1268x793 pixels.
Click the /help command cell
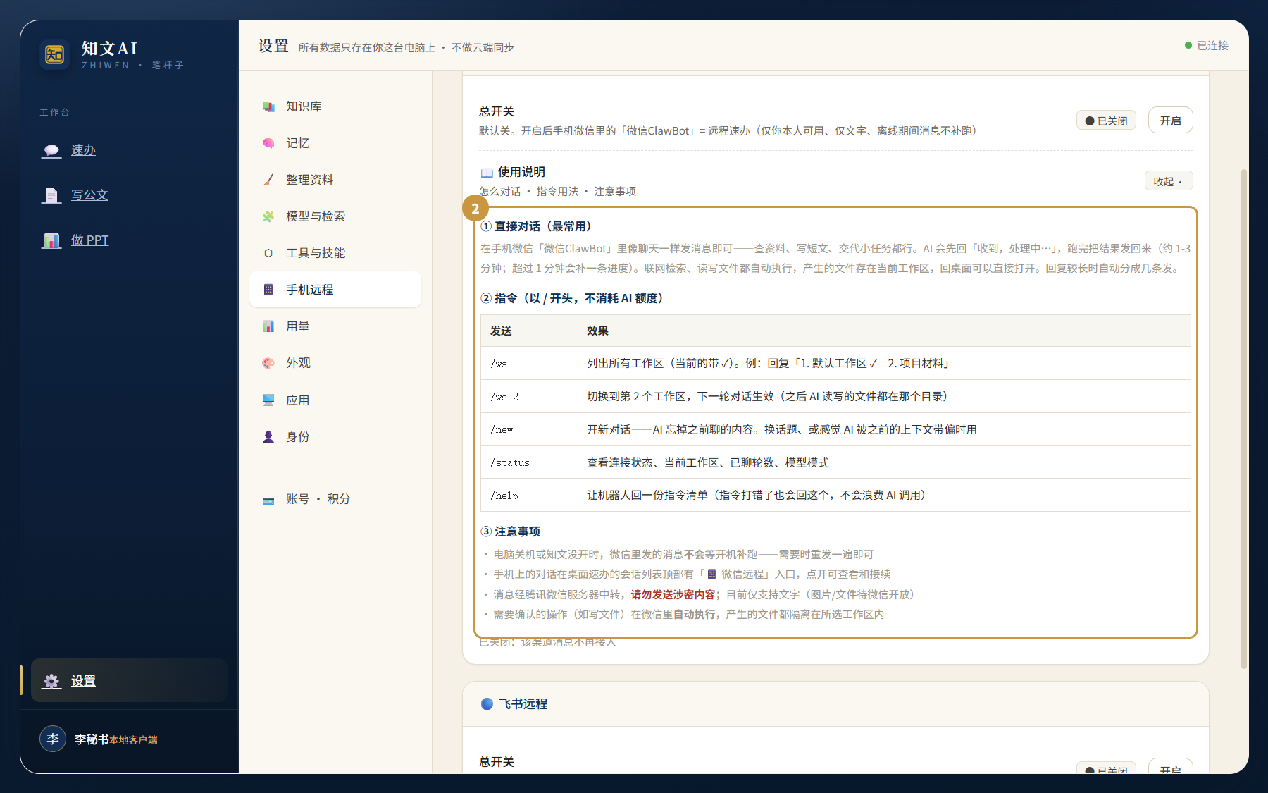529,496
